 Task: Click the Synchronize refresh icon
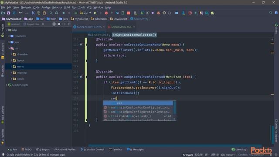[14, 13]
